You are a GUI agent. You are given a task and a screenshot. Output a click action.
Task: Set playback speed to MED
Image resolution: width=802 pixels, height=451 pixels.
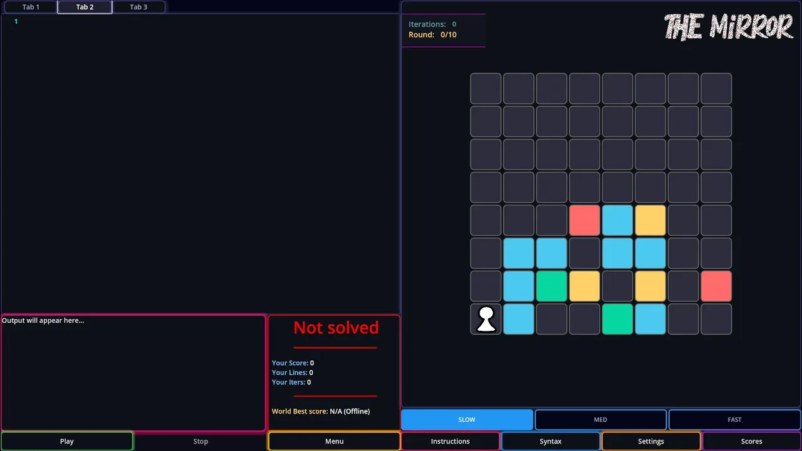[600, 420]
